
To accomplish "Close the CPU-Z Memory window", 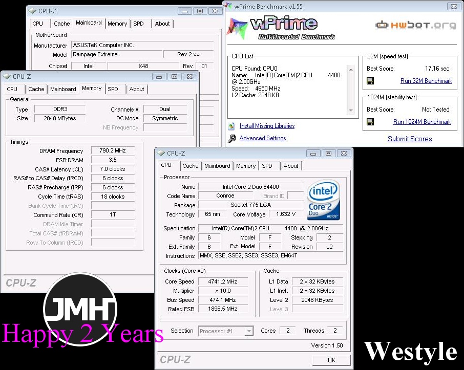I will click(x=189, y=77).
